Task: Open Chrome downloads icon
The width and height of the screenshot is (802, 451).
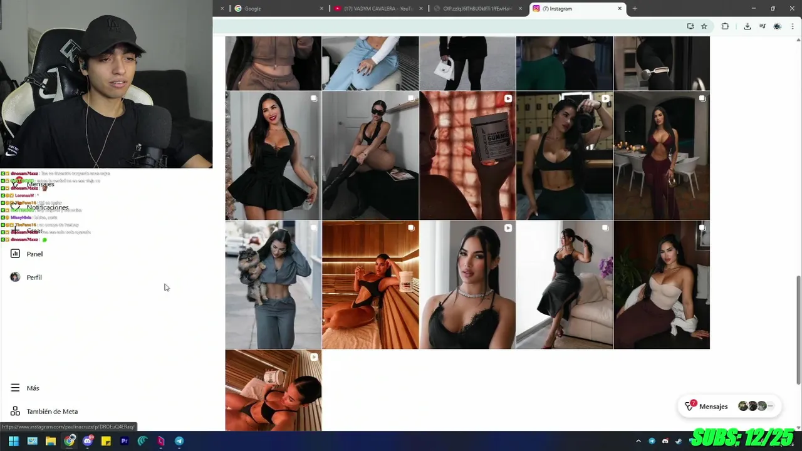Action: [x=747, y=26]
